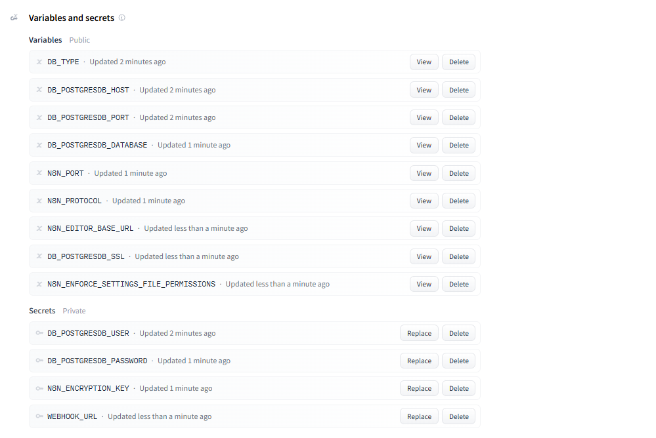The width and height of the screenshot is (656, 438).
Task: Delete the N8N_EDITOR_BASE_URL variable
Action: (x=458, y=228)
